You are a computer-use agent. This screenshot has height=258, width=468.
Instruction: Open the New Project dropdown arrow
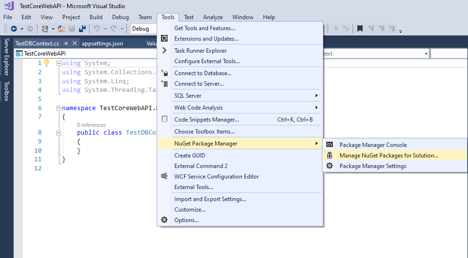point(53,29)
